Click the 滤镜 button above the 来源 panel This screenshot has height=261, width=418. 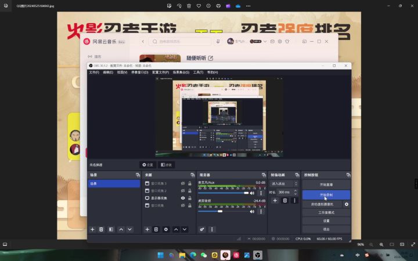point(167,165)
